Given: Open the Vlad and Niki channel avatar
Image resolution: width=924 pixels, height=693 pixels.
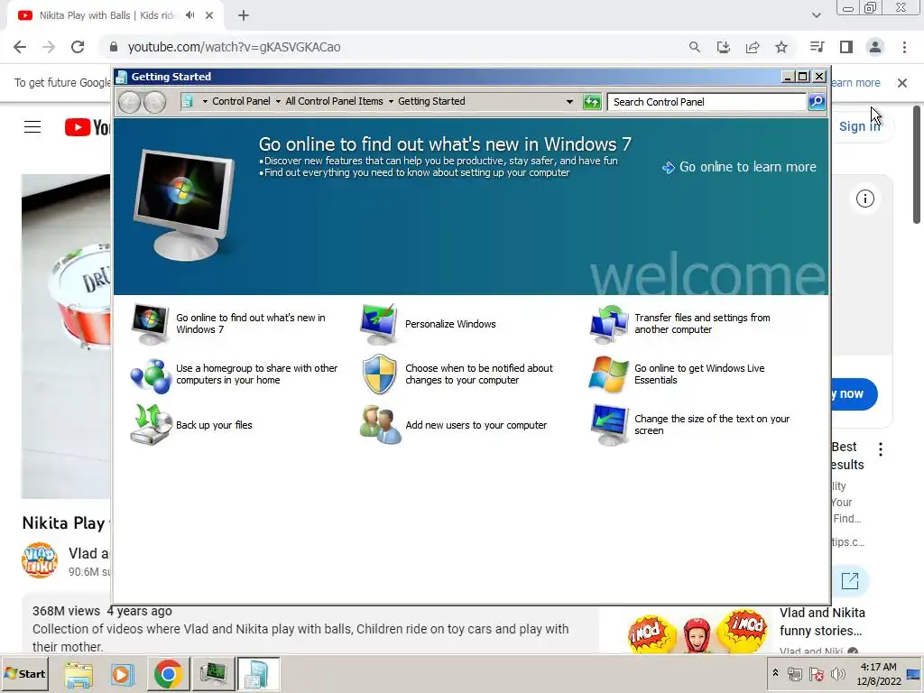Looking at the screenshot, I should 40,560.
